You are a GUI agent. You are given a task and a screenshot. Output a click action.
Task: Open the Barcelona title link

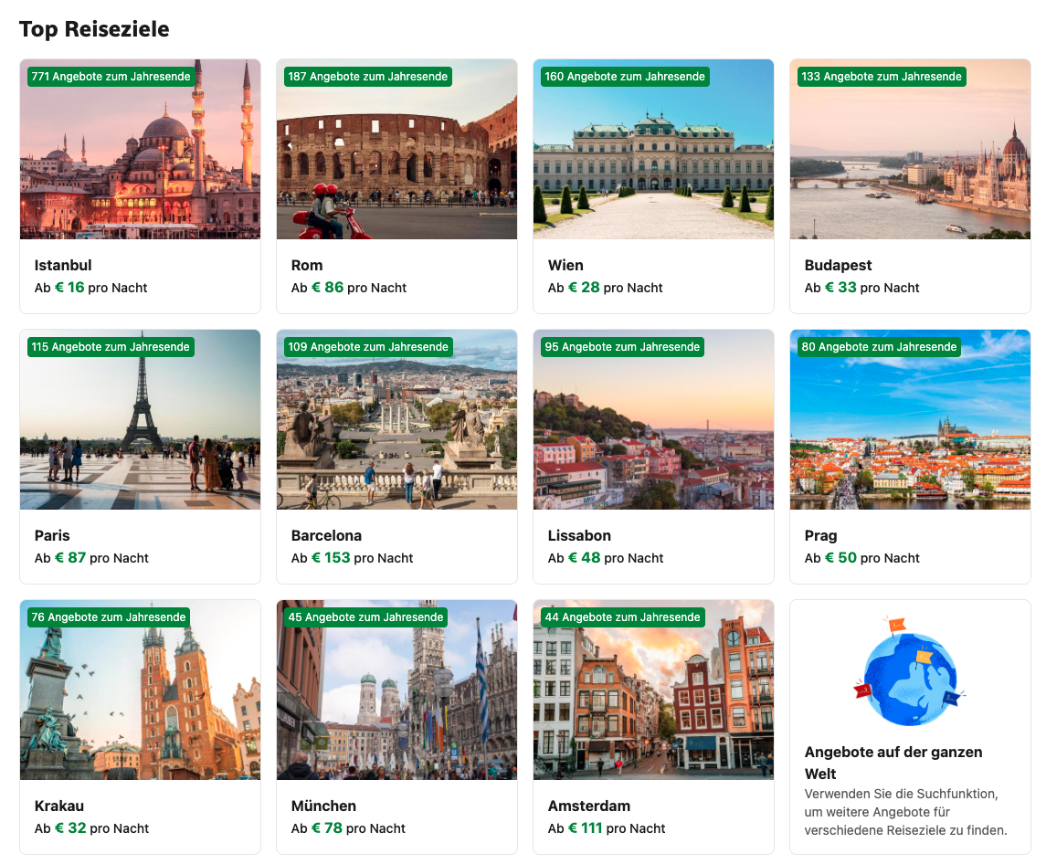tap(326, 536)
